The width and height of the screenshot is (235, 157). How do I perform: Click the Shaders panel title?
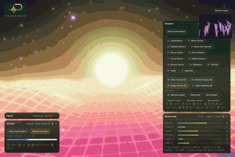[x=169, y=24]
